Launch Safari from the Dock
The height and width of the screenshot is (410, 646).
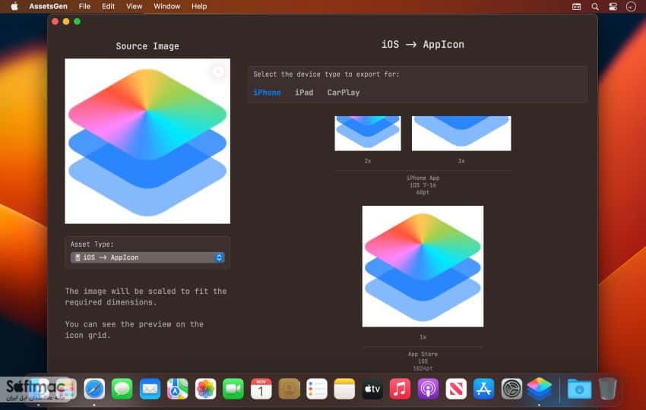(94, 389)
